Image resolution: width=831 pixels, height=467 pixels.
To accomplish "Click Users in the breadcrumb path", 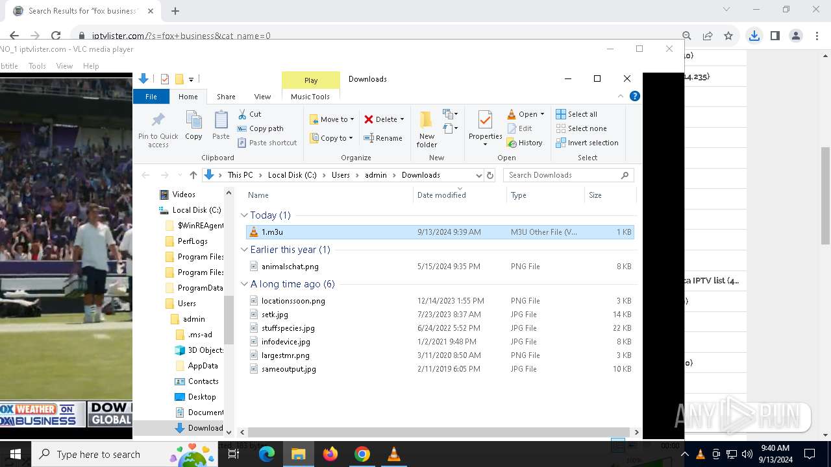I will point(341,175).
